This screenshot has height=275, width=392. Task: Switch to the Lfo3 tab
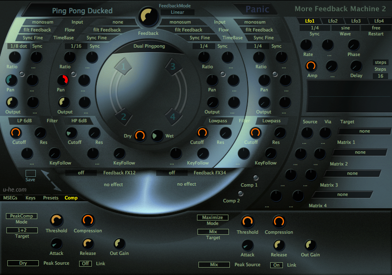click(356, 21)
